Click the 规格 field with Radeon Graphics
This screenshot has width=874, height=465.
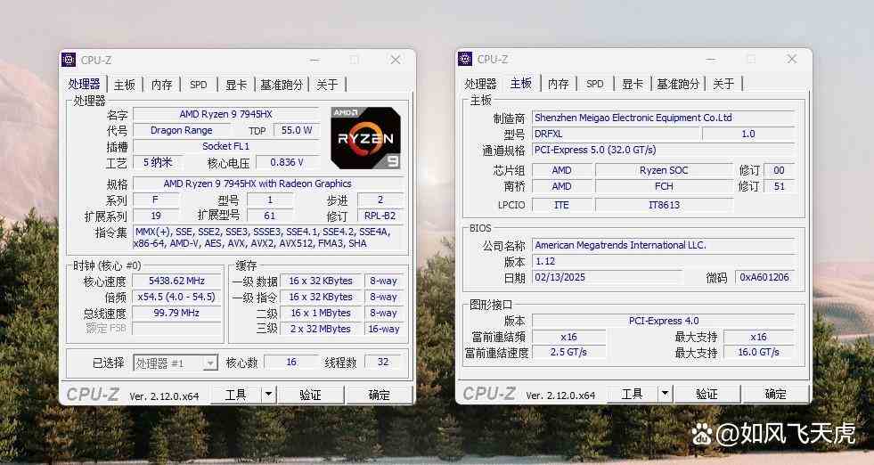click(268, 184)
